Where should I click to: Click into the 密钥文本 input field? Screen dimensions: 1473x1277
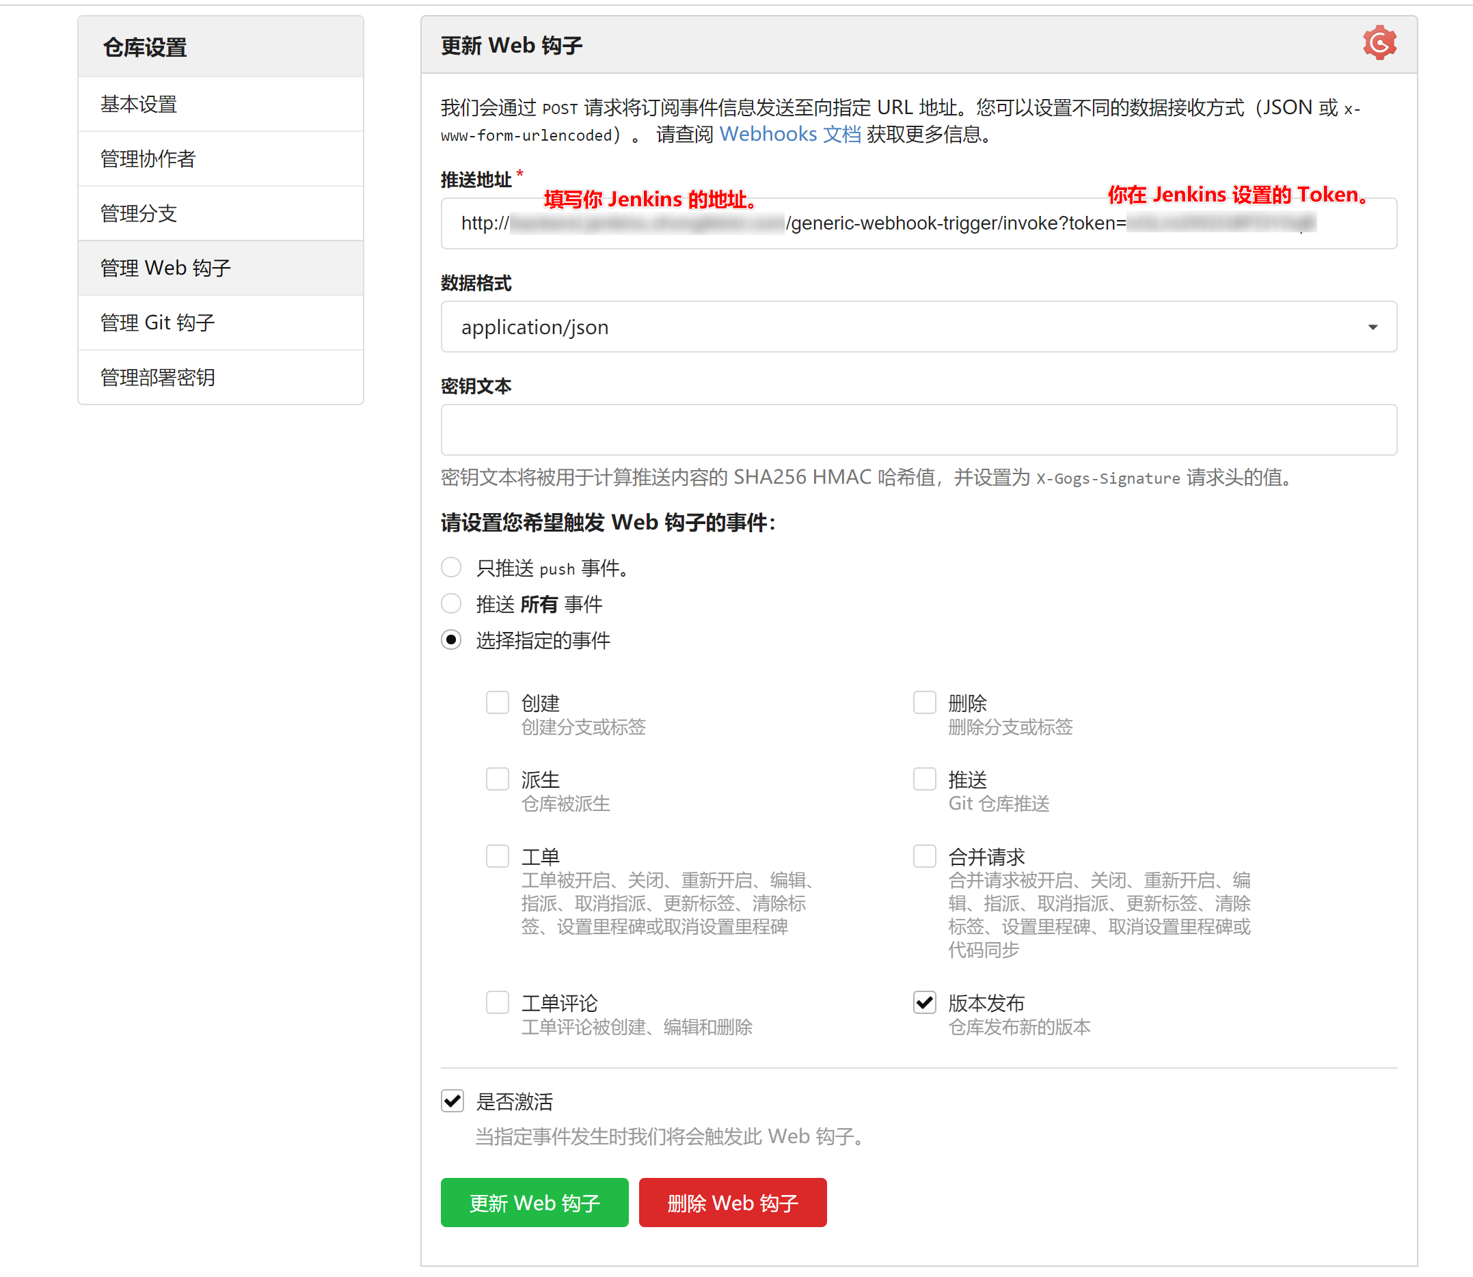[x=918, y=430]
